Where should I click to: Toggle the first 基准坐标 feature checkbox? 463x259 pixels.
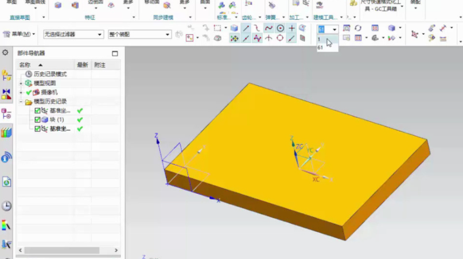37,110
